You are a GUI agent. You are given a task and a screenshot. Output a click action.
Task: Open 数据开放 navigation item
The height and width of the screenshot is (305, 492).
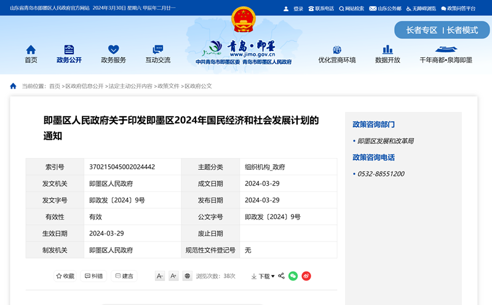pyautogui.click(x=387, y=54)
